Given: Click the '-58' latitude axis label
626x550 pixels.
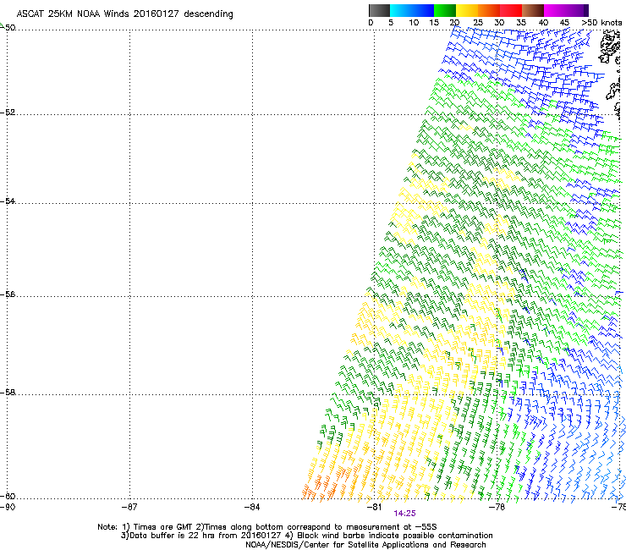Looking at the screenshot, I should (8, 393).
